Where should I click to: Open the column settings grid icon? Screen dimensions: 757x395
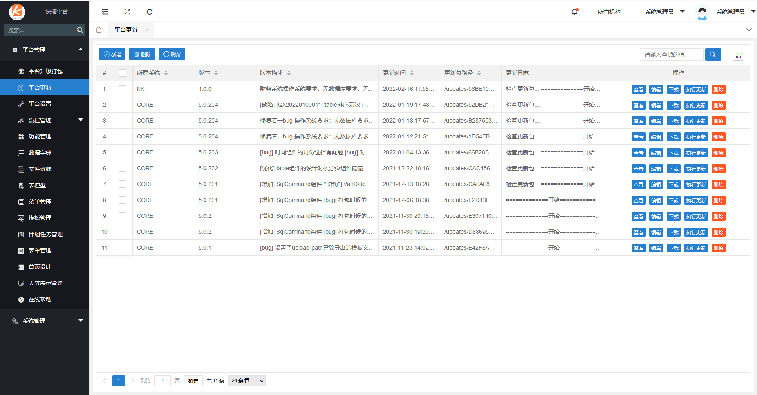point(738,55)
